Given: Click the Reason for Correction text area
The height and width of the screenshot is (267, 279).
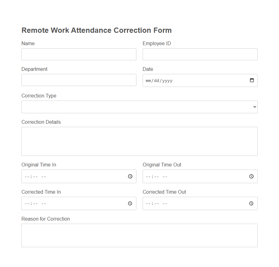Looking at the screenshot, I should click(139, 235).
